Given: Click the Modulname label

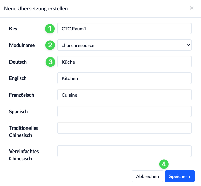Looking at the screenshot, I should click(x=22, y=45).
